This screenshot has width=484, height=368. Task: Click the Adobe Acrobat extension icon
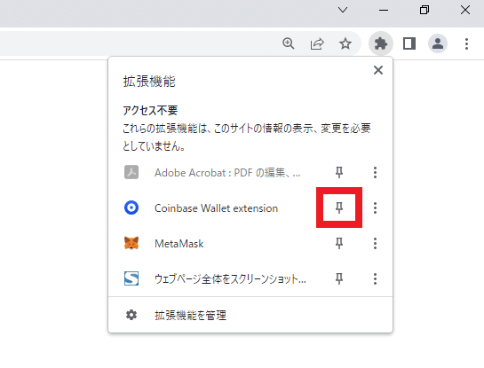click(131, 172)
